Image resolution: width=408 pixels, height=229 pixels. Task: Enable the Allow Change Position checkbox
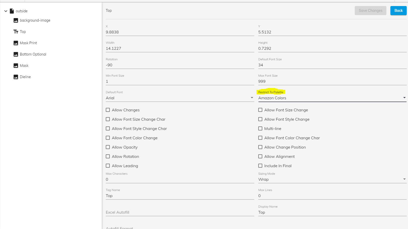point(260,147)
